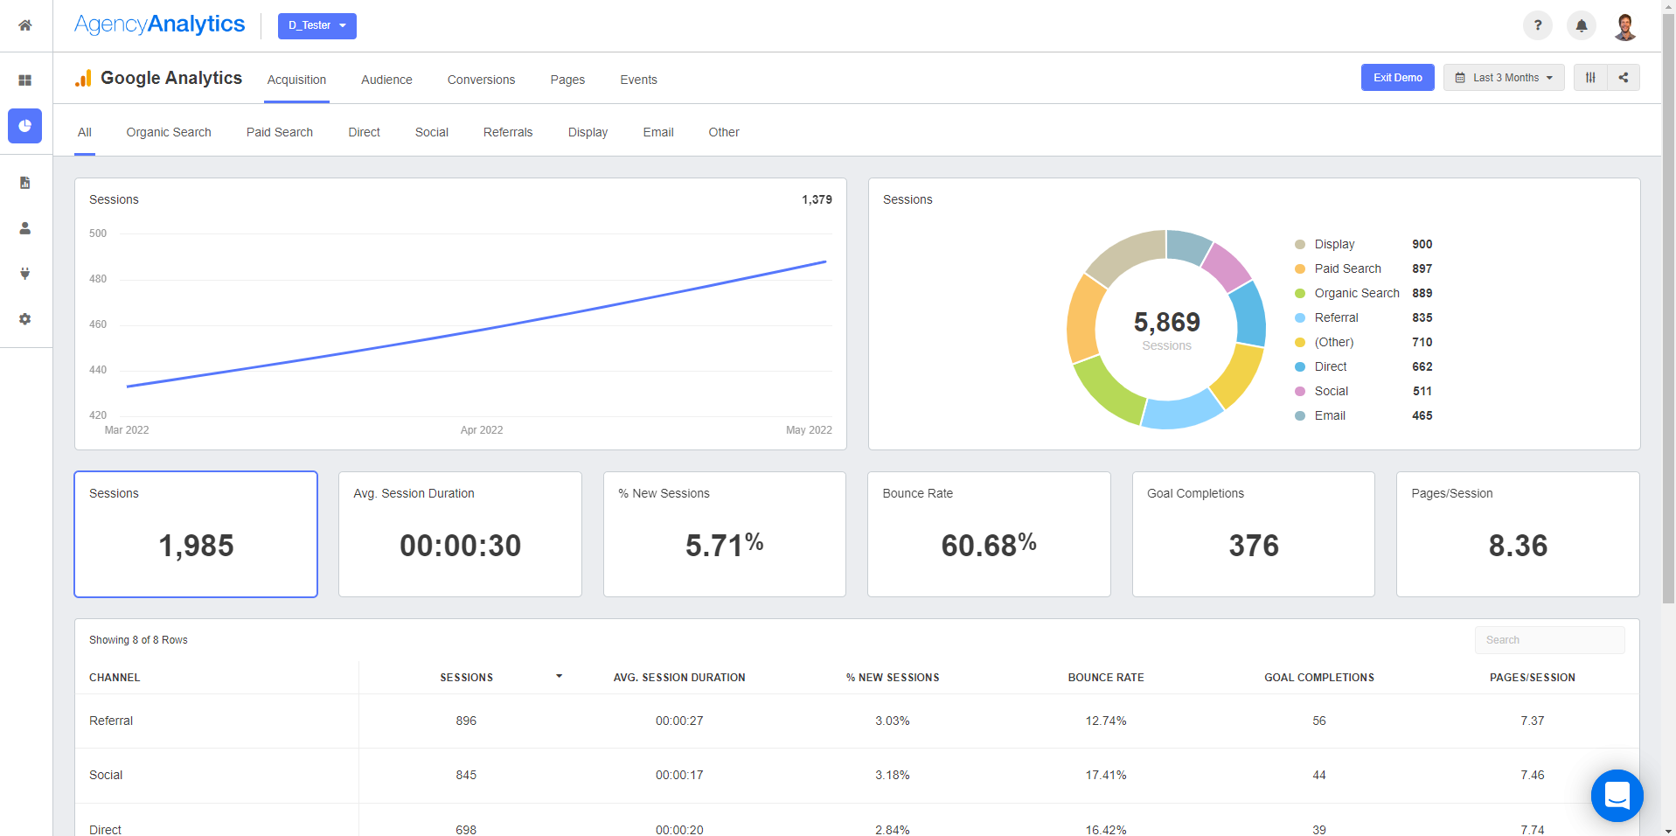Click the share icon button
1676x836 pixels.
(1624, 78)
